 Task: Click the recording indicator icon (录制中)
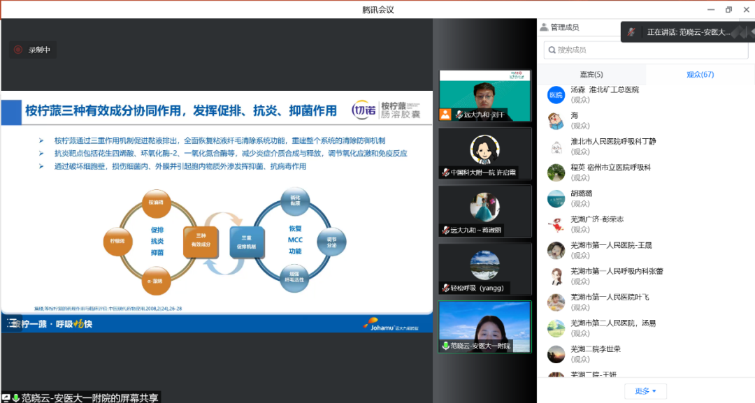coord(18,50)
